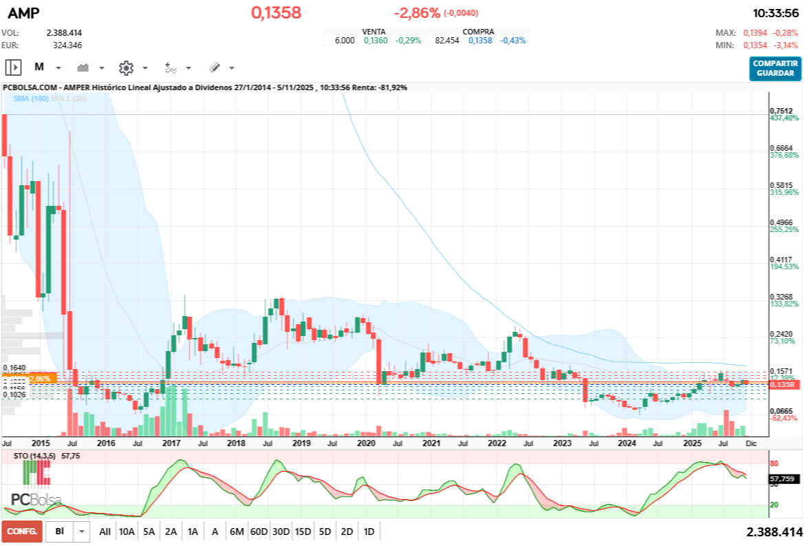Click the PCBolsa logo watermark

pyautogui.click(x=36, y=499)
